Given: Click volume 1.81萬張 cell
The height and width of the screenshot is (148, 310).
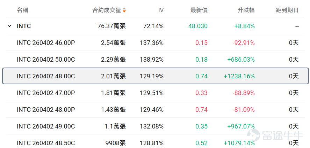Looking at the screenshot, I should point(114,93).
